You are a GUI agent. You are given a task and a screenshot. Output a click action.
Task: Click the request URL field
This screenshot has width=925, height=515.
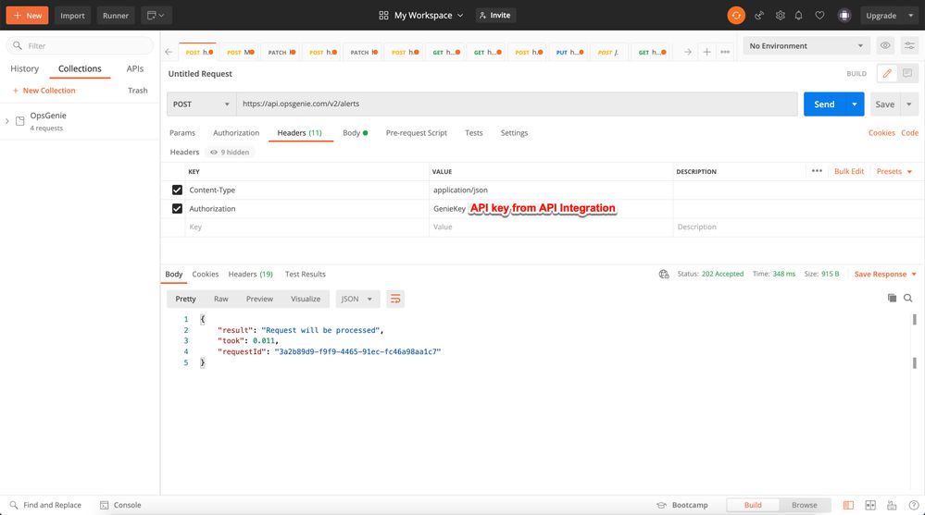point(517,104)
